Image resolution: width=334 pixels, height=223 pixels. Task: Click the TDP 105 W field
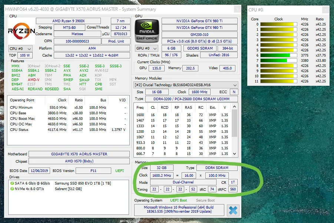[25, 55]
